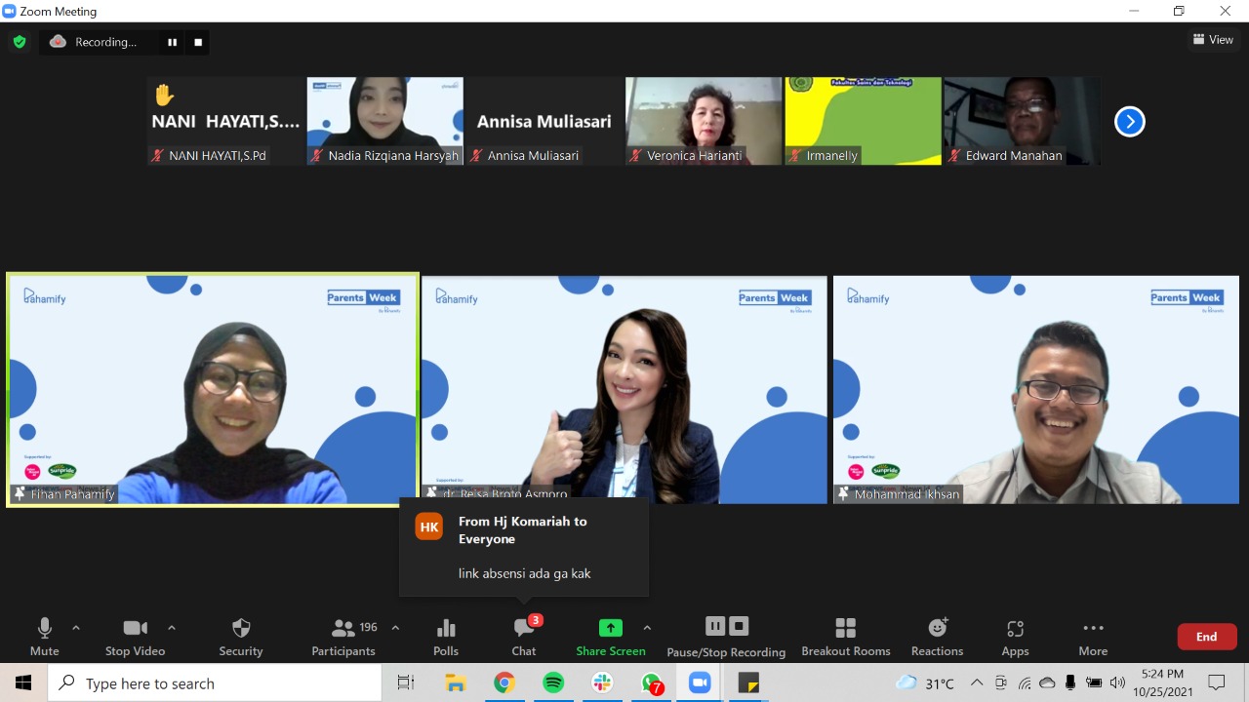Image resolution: width=1249 pixels, height=702 pixels.
Task: Pause the recording in the top recording bar
Action: tap(173, 42)
